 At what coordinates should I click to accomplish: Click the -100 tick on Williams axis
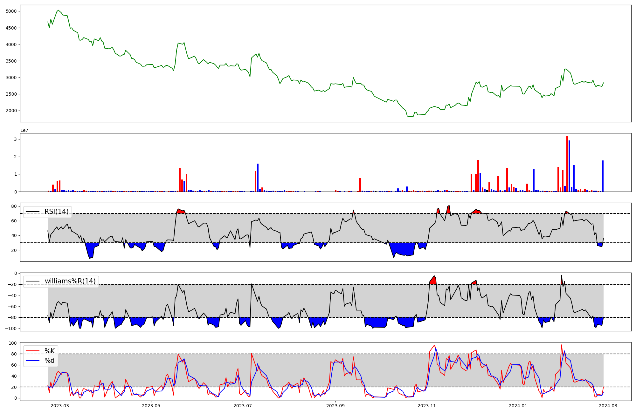[x=11, y=328]
